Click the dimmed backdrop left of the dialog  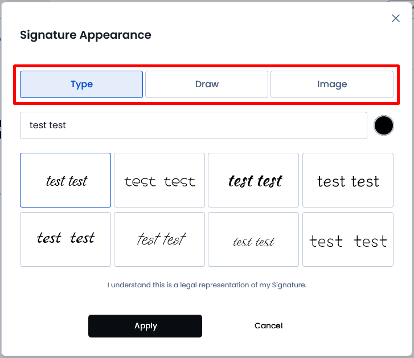point(1,158)
